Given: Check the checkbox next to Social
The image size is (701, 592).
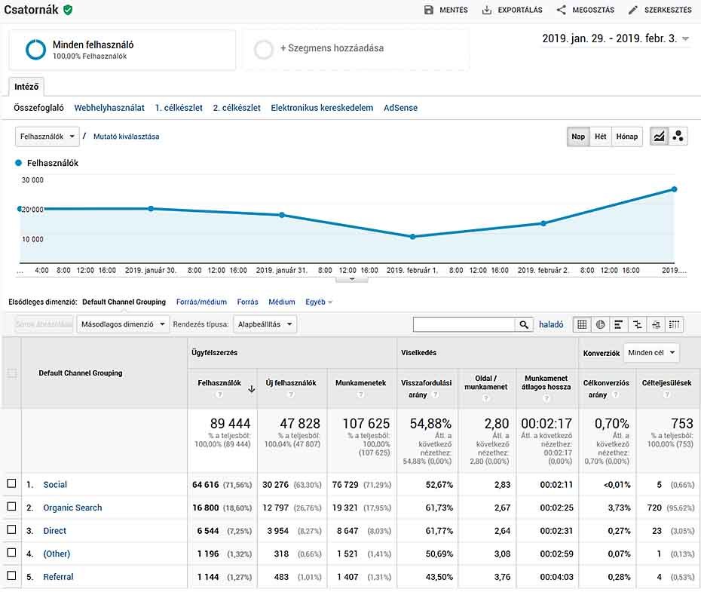Looking at the screenshot, I should 11,485.
